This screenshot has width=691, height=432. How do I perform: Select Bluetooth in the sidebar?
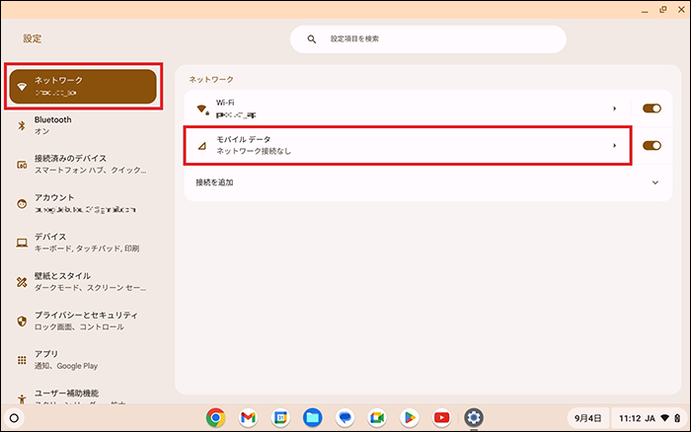point(83,125)
